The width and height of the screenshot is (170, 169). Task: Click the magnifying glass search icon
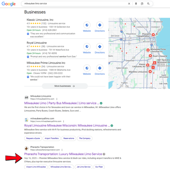(148, 4)
